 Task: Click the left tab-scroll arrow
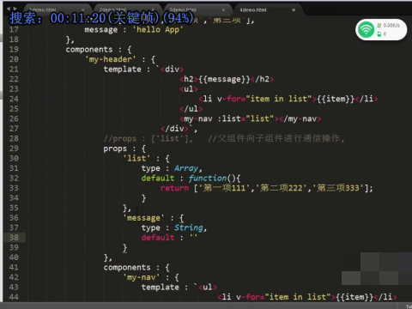tap(9, 9)
